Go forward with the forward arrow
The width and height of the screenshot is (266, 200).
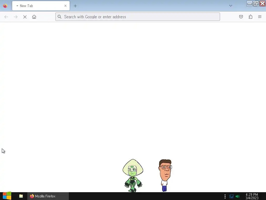(16, 17)
